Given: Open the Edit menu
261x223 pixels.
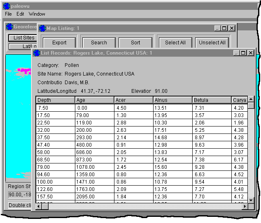Looking at the screenshot, I should [x=20, y=14].
